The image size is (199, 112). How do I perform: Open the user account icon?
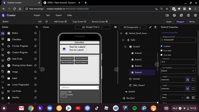[x=196, y=15]
